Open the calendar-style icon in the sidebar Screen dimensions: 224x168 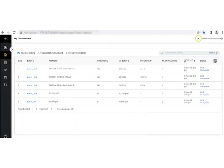[x=6, y=78]
